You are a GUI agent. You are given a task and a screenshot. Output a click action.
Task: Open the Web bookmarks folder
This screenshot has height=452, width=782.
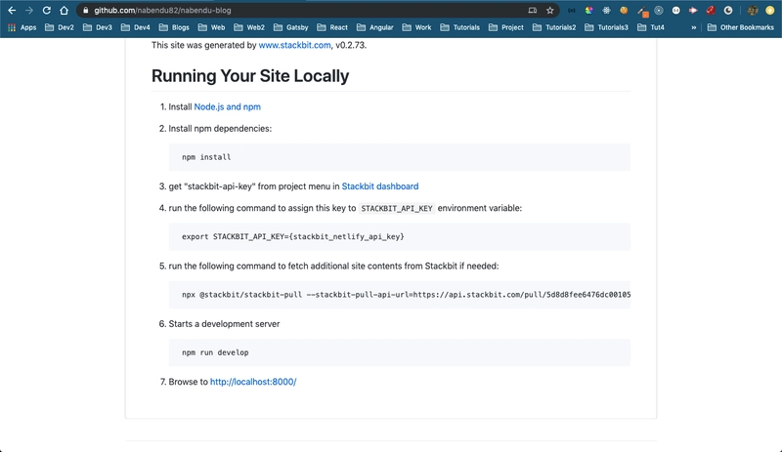pos(211,27)
